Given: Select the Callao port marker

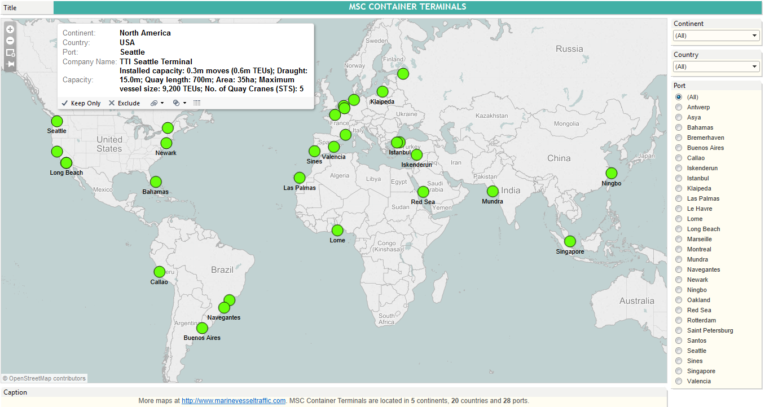Looking at the screenshot, I should [160, 272].
